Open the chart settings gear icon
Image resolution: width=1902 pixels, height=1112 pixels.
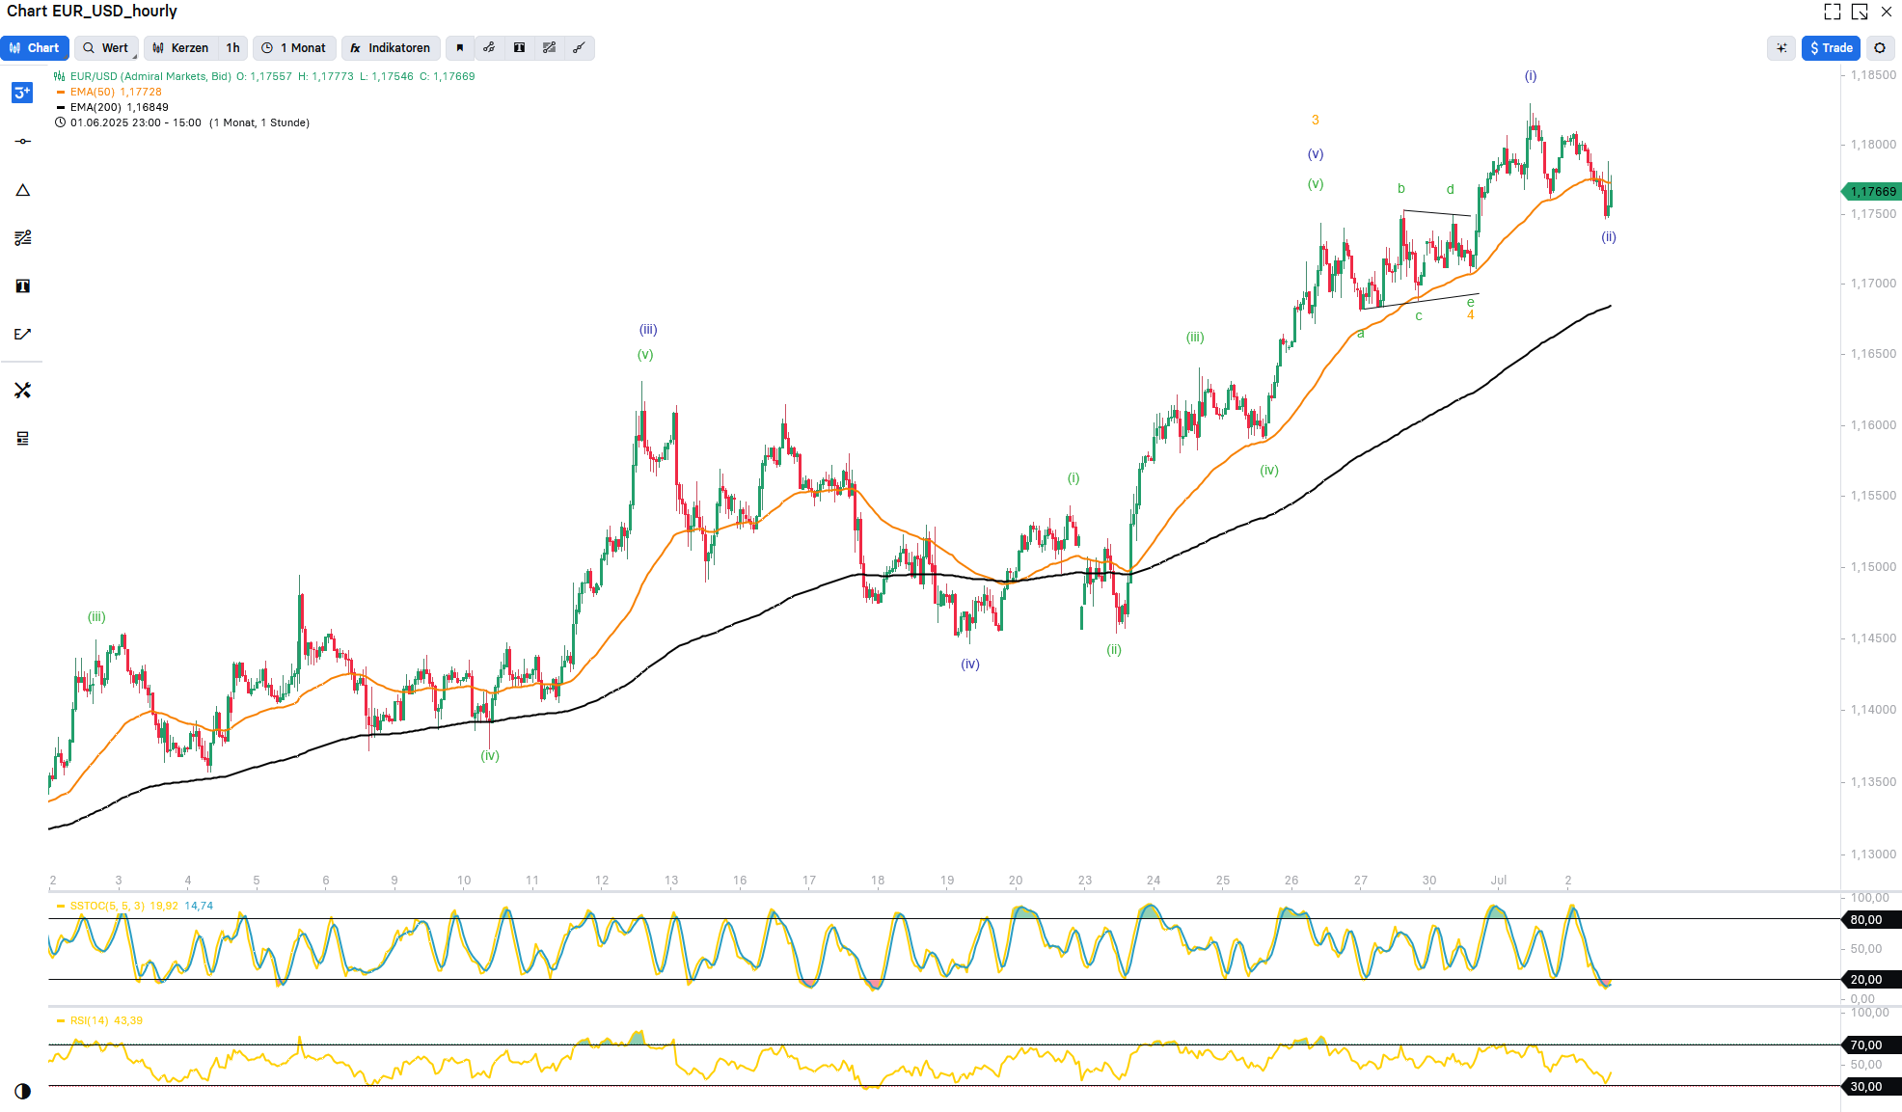pos(1880,48)
